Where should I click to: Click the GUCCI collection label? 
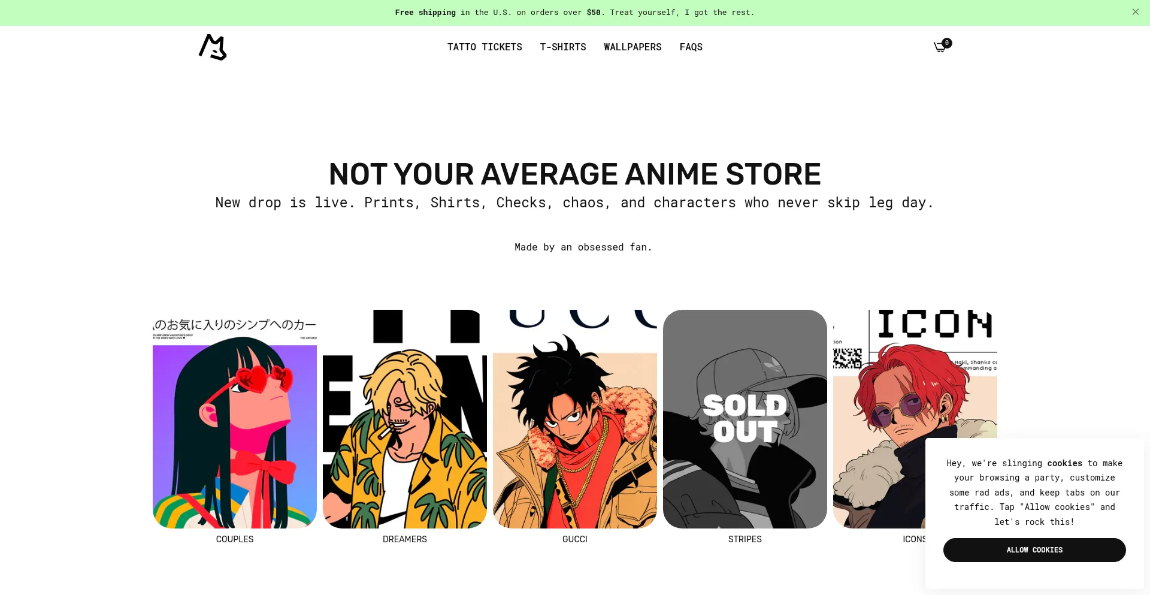(575, 539)
